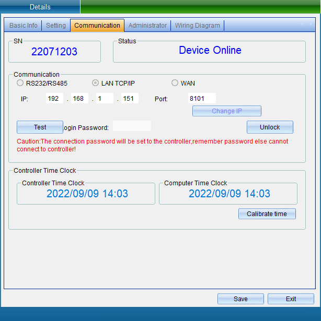Click the tab strip right scroll arrow
Viewport: 321px width, 321px height.
coord(312,25)
